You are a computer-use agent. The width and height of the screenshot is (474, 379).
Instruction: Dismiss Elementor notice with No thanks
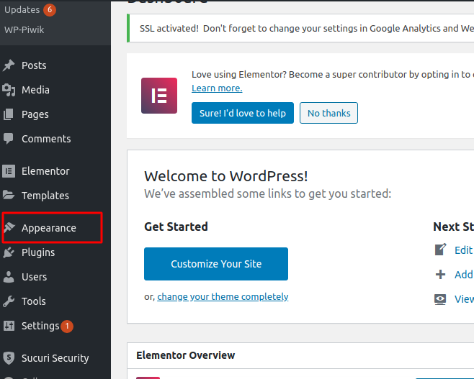[x=328, y=113]
